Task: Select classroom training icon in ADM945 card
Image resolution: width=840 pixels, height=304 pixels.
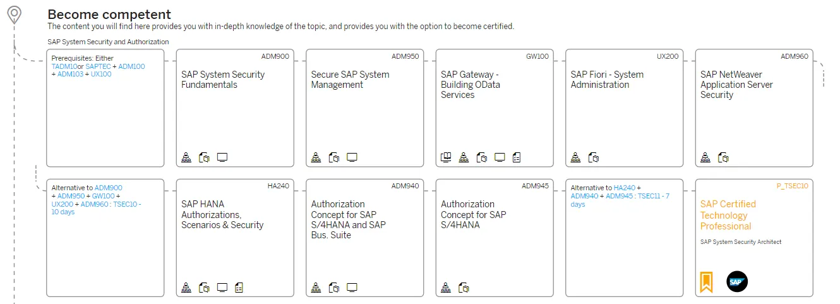Action: tap(446, 288)
